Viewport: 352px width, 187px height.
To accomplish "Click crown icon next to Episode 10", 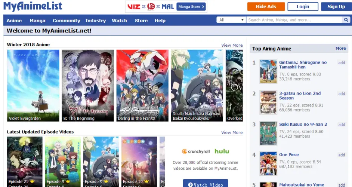I will 146,181.
